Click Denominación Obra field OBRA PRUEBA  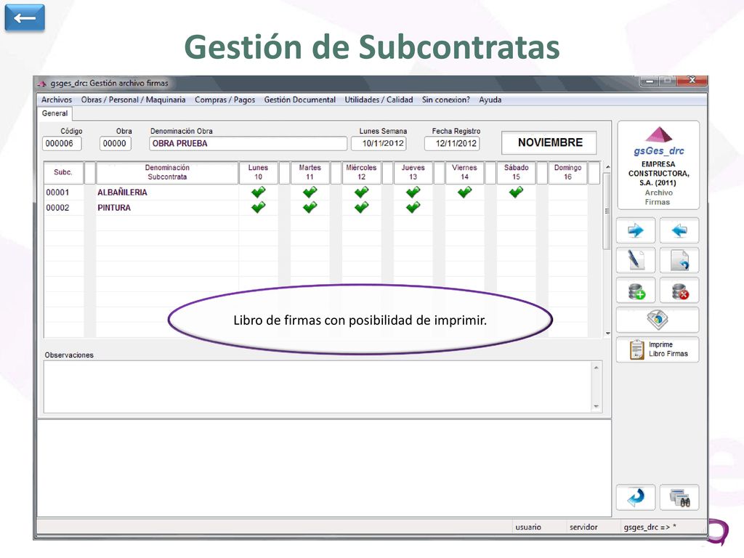point(248,143)
